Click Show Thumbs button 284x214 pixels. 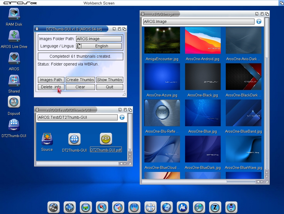(110, 80)
